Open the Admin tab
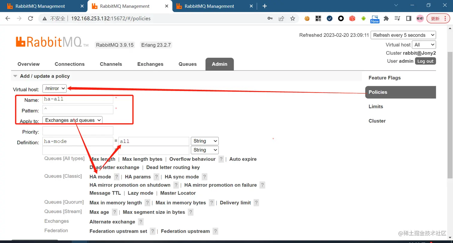 pos(220,64)
